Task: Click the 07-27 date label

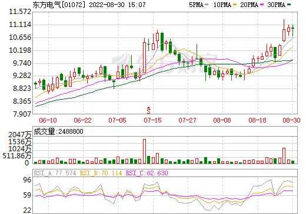Action: (x=187, y=120)
